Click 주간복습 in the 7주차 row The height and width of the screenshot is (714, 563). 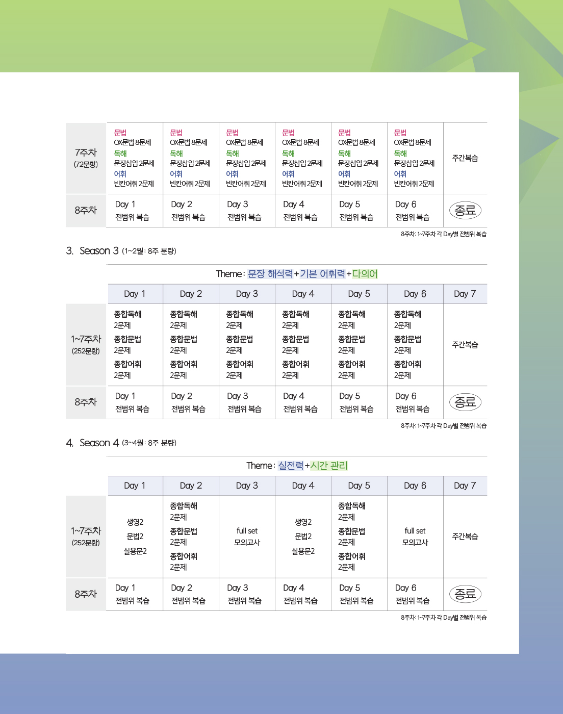465,158
